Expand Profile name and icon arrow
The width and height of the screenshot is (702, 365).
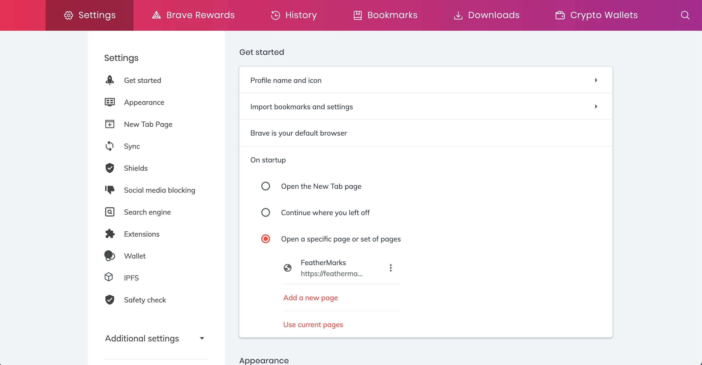[x=596, y=80]
